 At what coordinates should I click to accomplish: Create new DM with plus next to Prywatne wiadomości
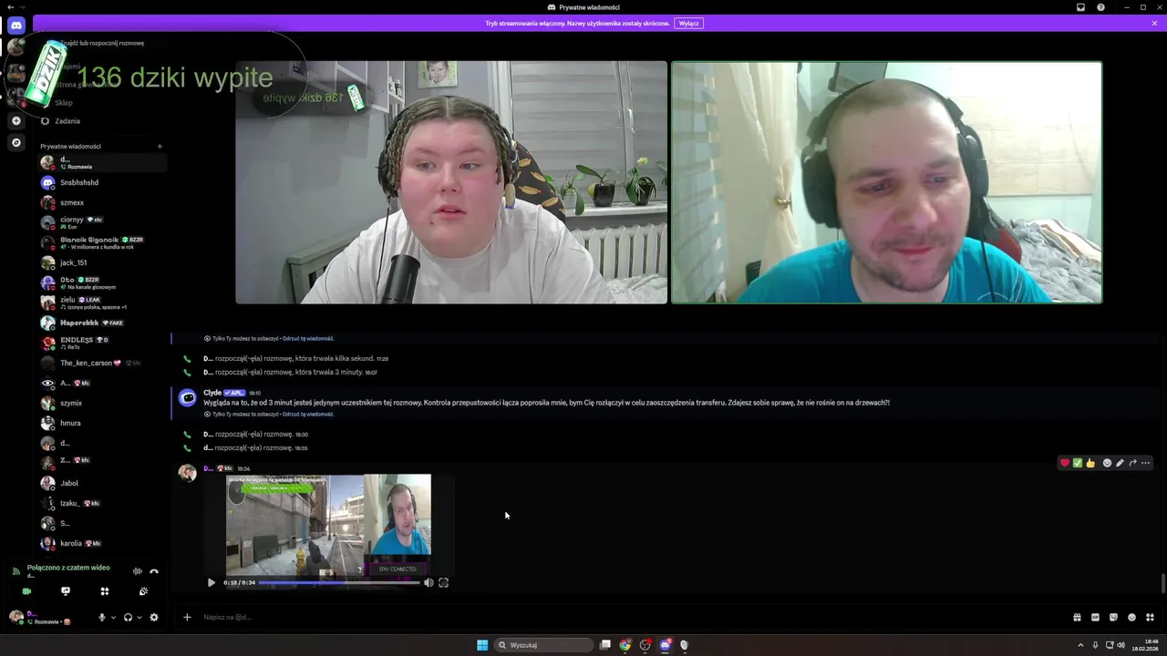[x=160, y=146]
